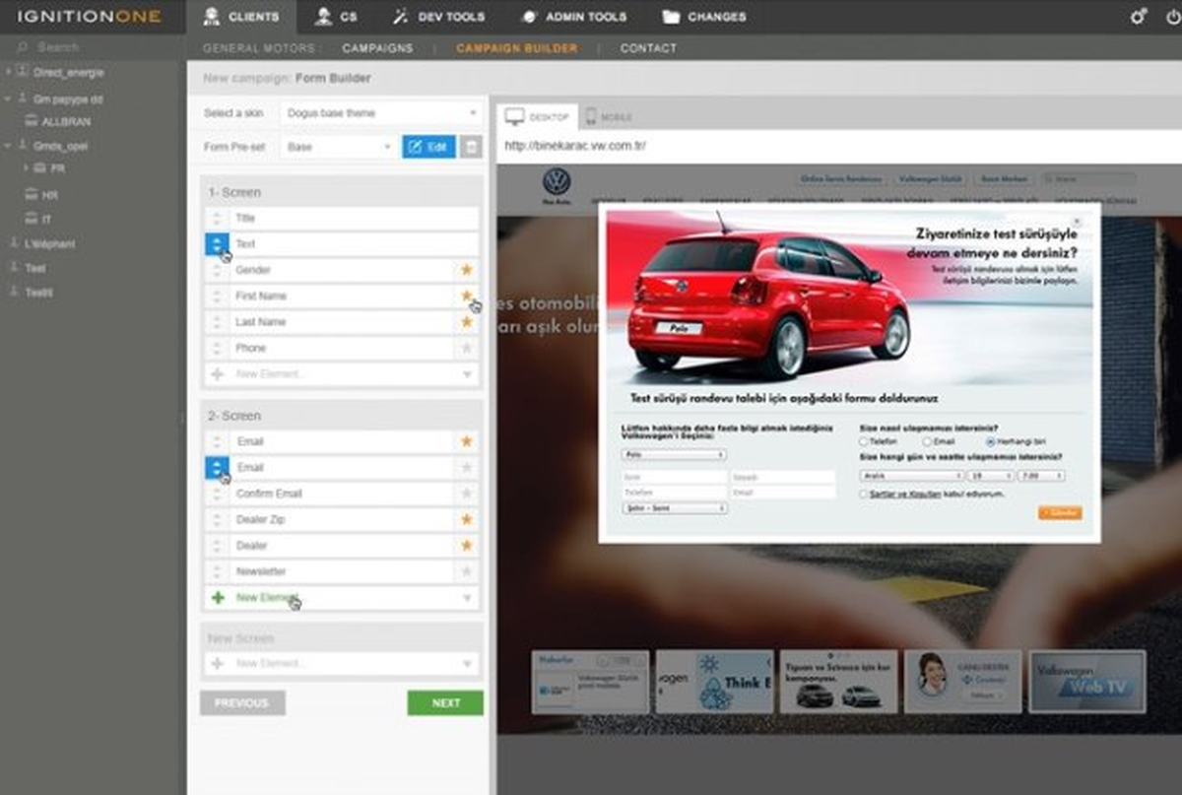Click the reorder handle beside Gender

tap(217, 270)
